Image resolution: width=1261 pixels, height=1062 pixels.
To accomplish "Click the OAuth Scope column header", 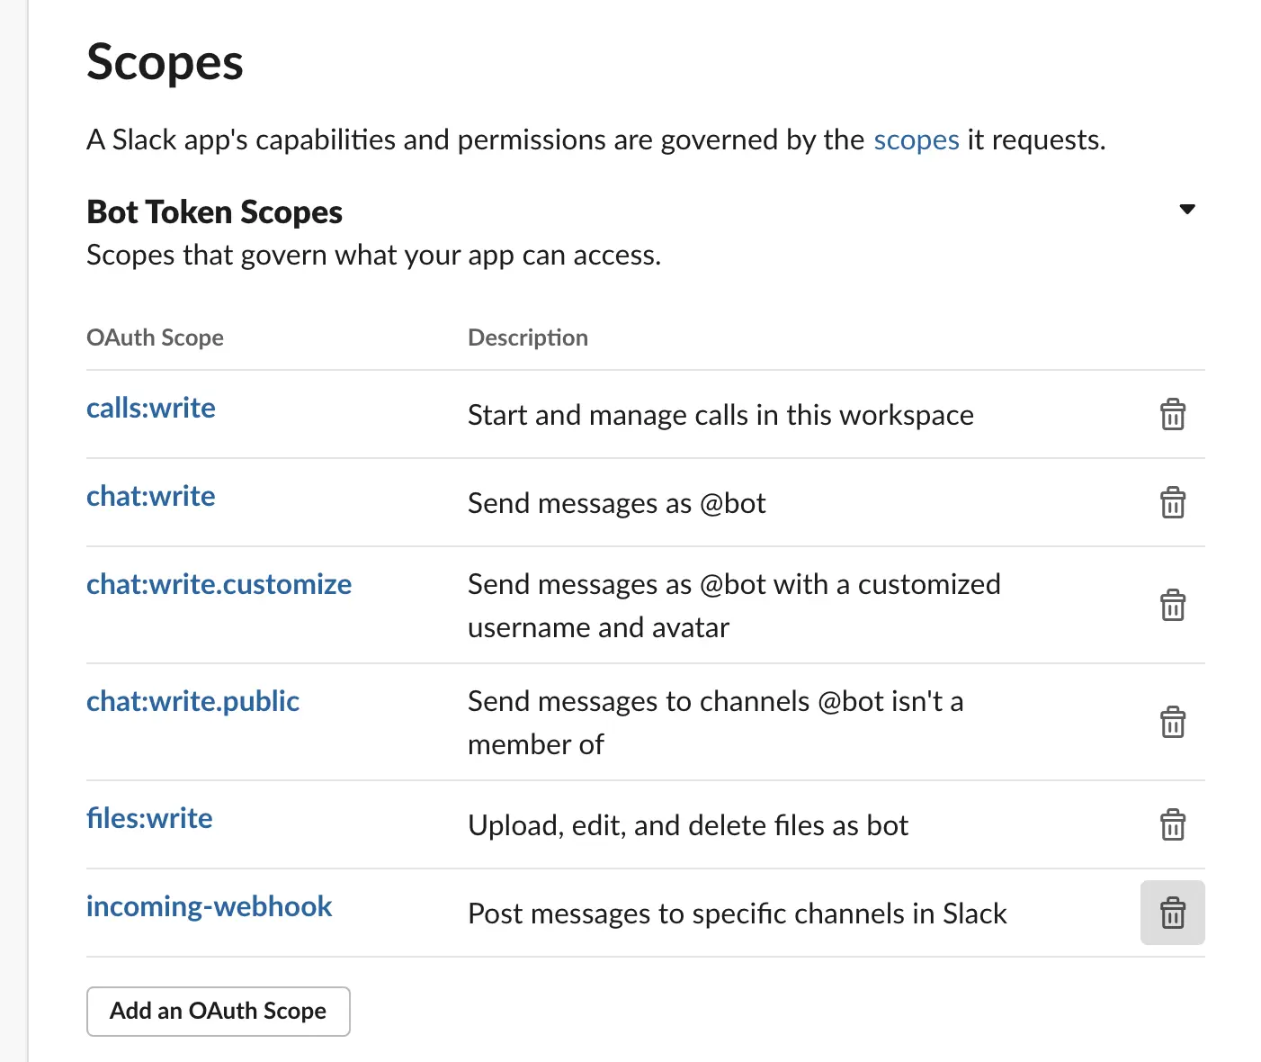I will coord(155,337).
